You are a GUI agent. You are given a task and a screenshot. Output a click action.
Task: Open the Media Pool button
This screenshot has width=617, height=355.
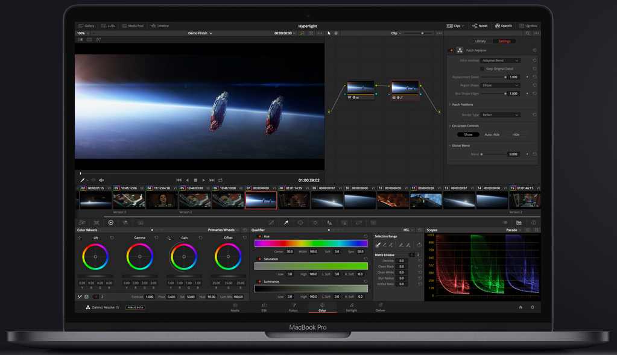133,25
